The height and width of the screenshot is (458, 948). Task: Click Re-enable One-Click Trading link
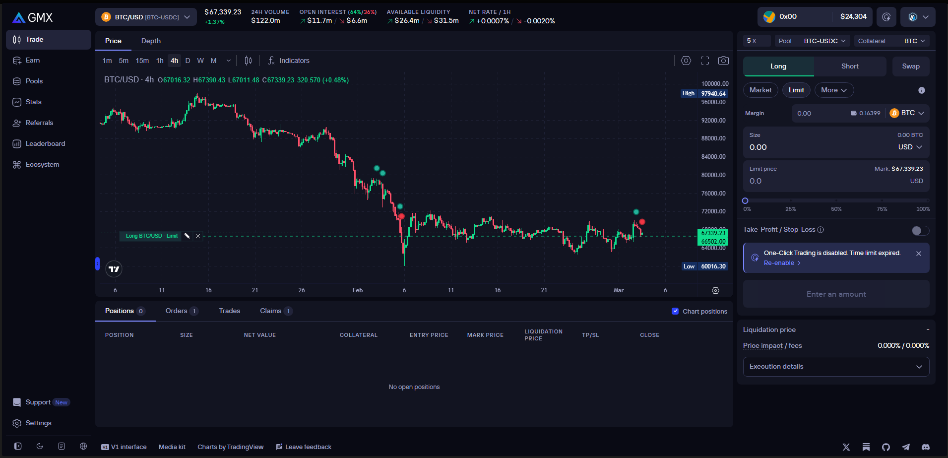point(782,263)
